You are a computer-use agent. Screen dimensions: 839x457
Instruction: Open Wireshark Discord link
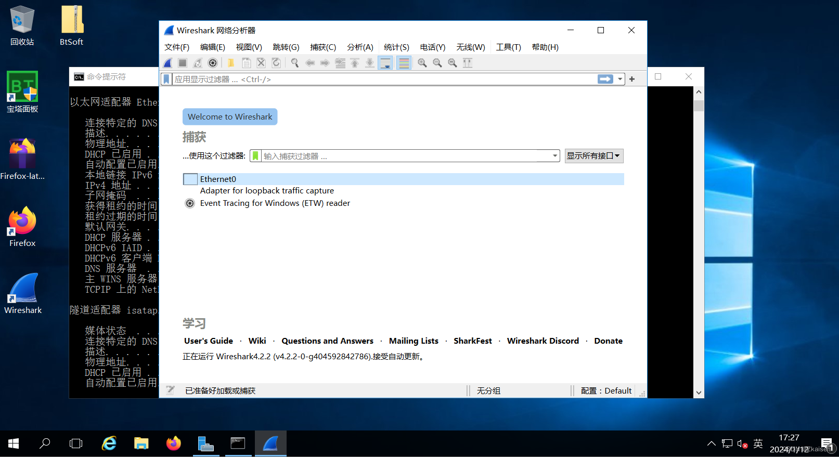tap(543, 341)
